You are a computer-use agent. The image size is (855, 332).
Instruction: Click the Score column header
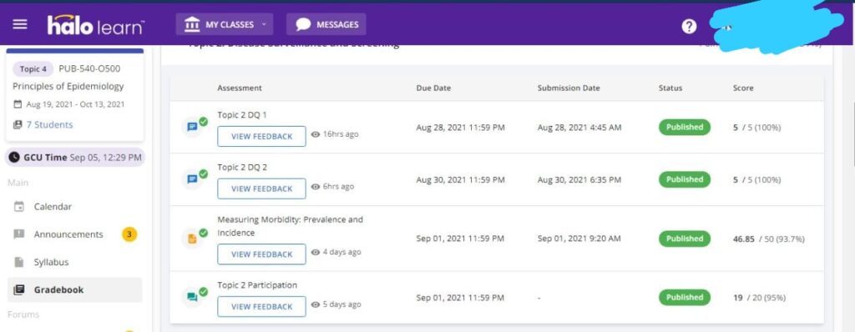[x=743, y=88]
